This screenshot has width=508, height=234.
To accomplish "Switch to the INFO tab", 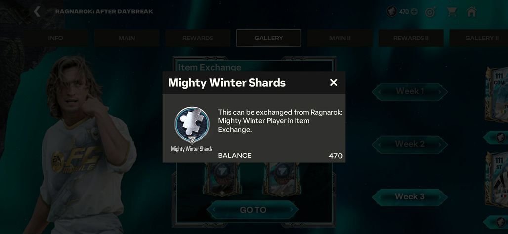I will pyautogui.click(x=55, y=38).
